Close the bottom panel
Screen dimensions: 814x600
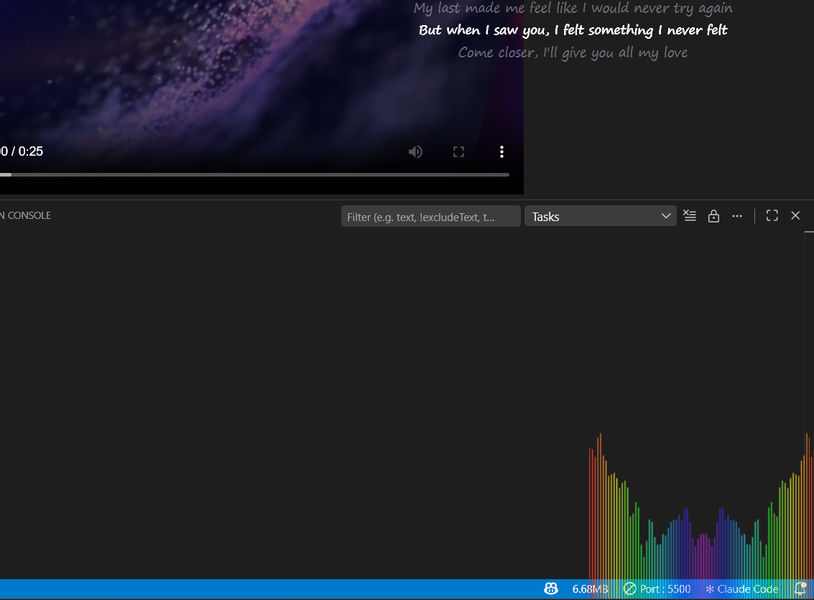tap(795, 215)
